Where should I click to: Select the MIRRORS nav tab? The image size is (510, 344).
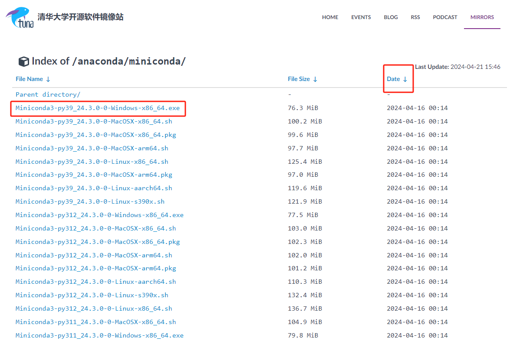(482, 17)
